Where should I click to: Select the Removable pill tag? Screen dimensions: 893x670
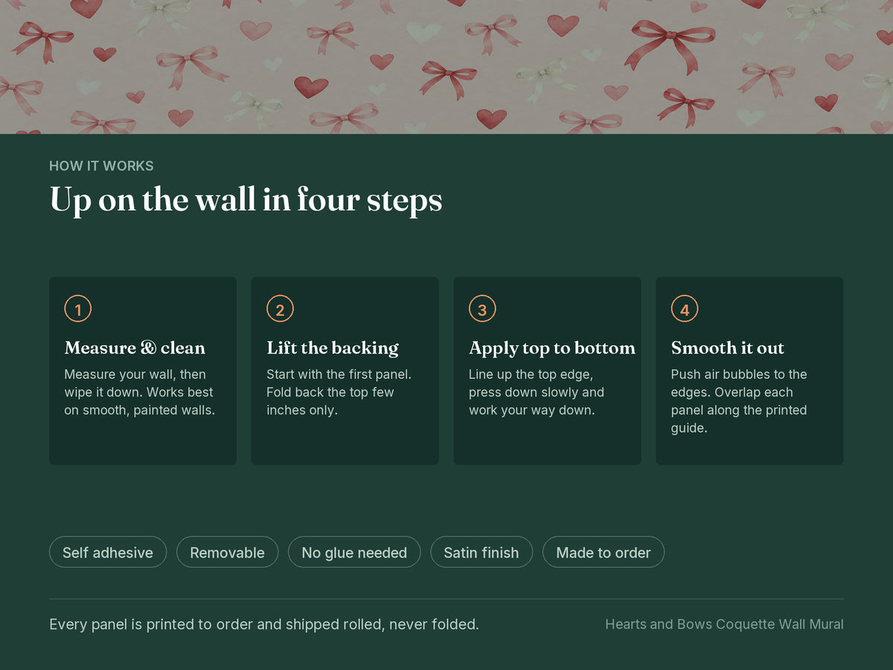(x=227, y=552)
